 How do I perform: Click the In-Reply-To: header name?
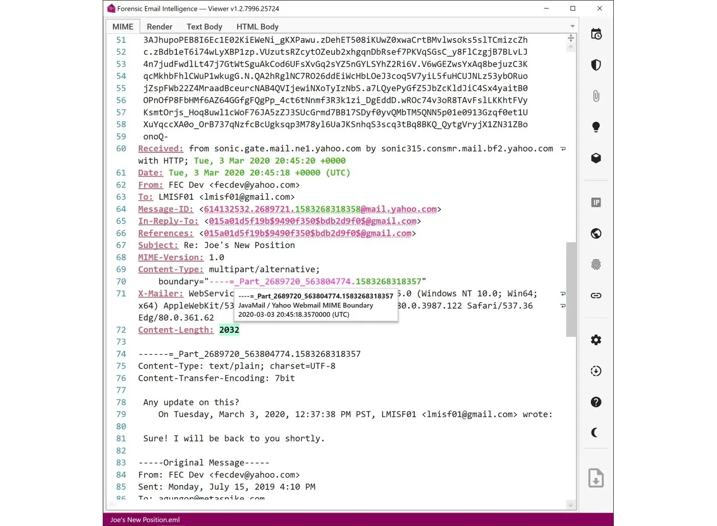(x=168, y=221)
